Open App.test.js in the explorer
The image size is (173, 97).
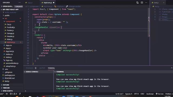click(x=10, y=51)
